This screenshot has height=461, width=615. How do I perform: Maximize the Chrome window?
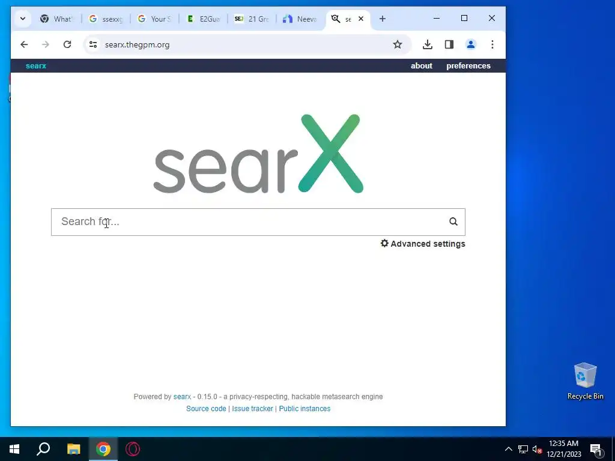pos(464,19)
